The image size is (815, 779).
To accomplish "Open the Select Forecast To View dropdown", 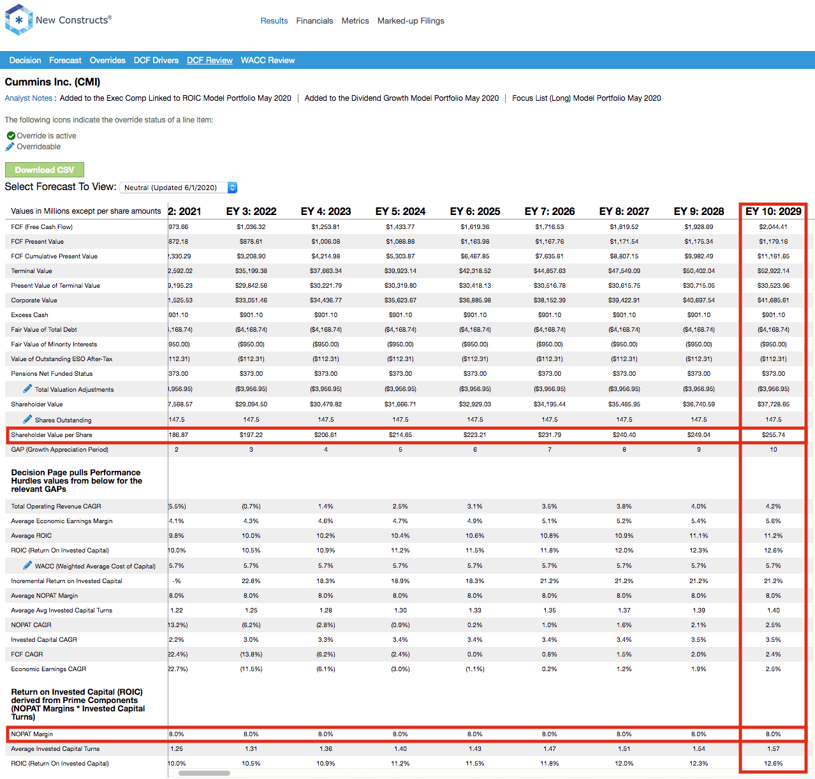I will 179,188.
